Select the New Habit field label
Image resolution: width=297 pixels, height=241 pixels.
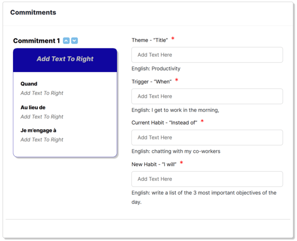tap(154, 164)
